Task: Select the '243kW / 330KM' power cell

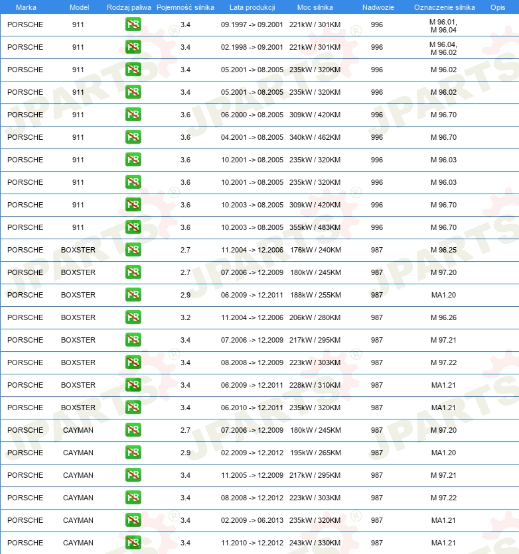Action: (315, 543)
